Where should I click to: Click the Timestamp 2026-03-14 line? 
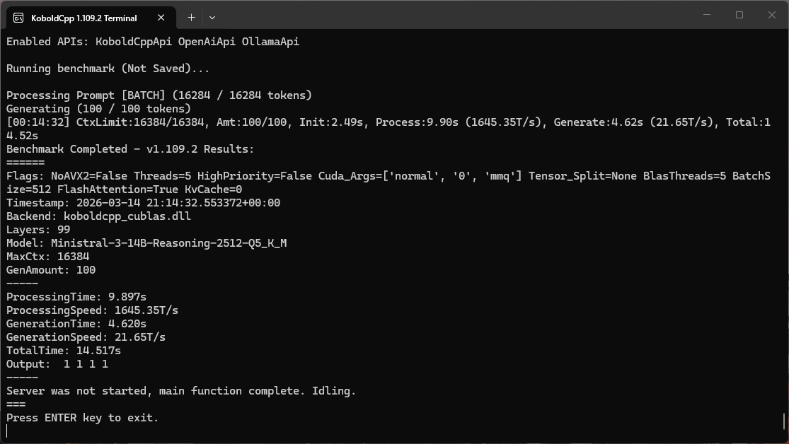(x=143, y=203)
